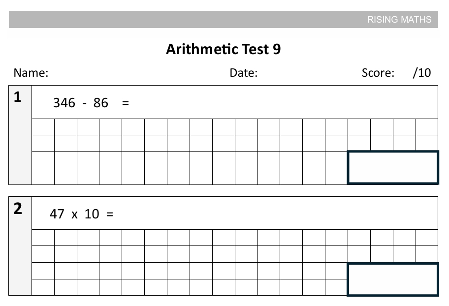Click the multiplication x in question 2

(x=74, y=214)
